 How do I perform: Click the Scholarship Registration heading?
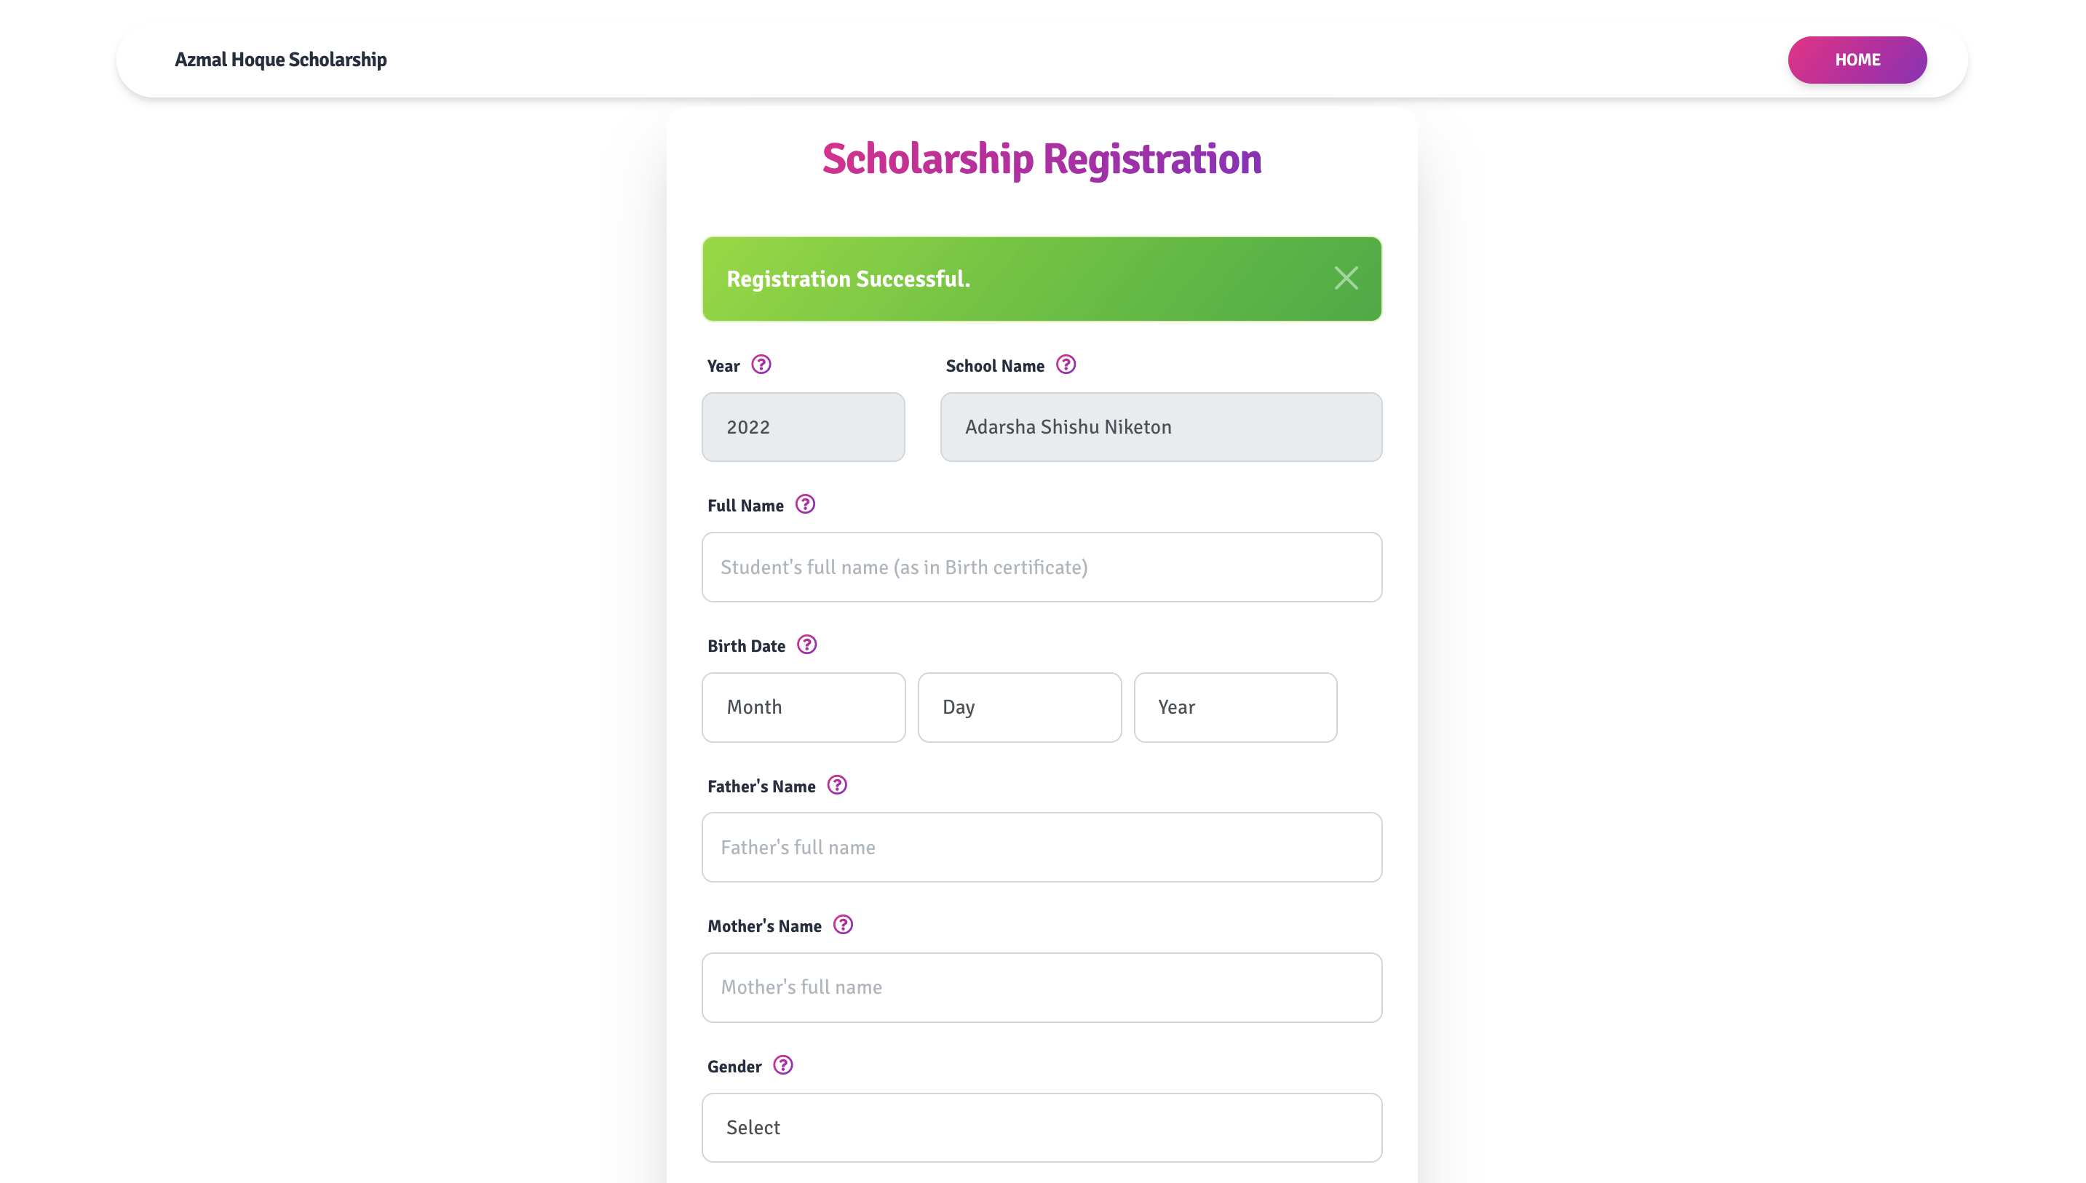coord(1041,159)
